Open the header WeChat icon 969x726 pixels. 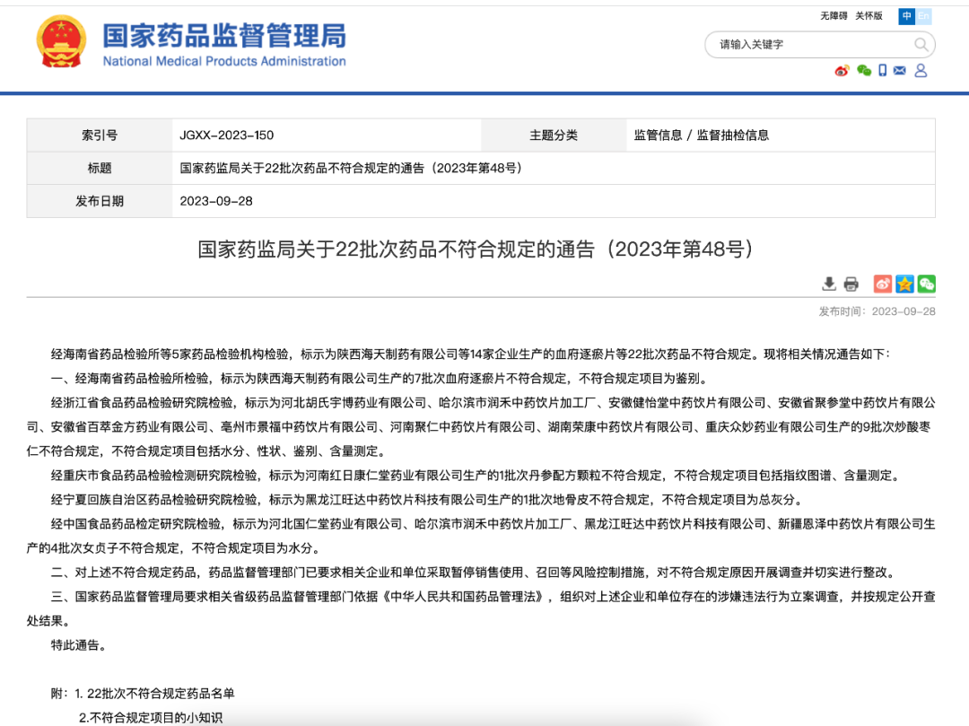(x=864, y=70)
